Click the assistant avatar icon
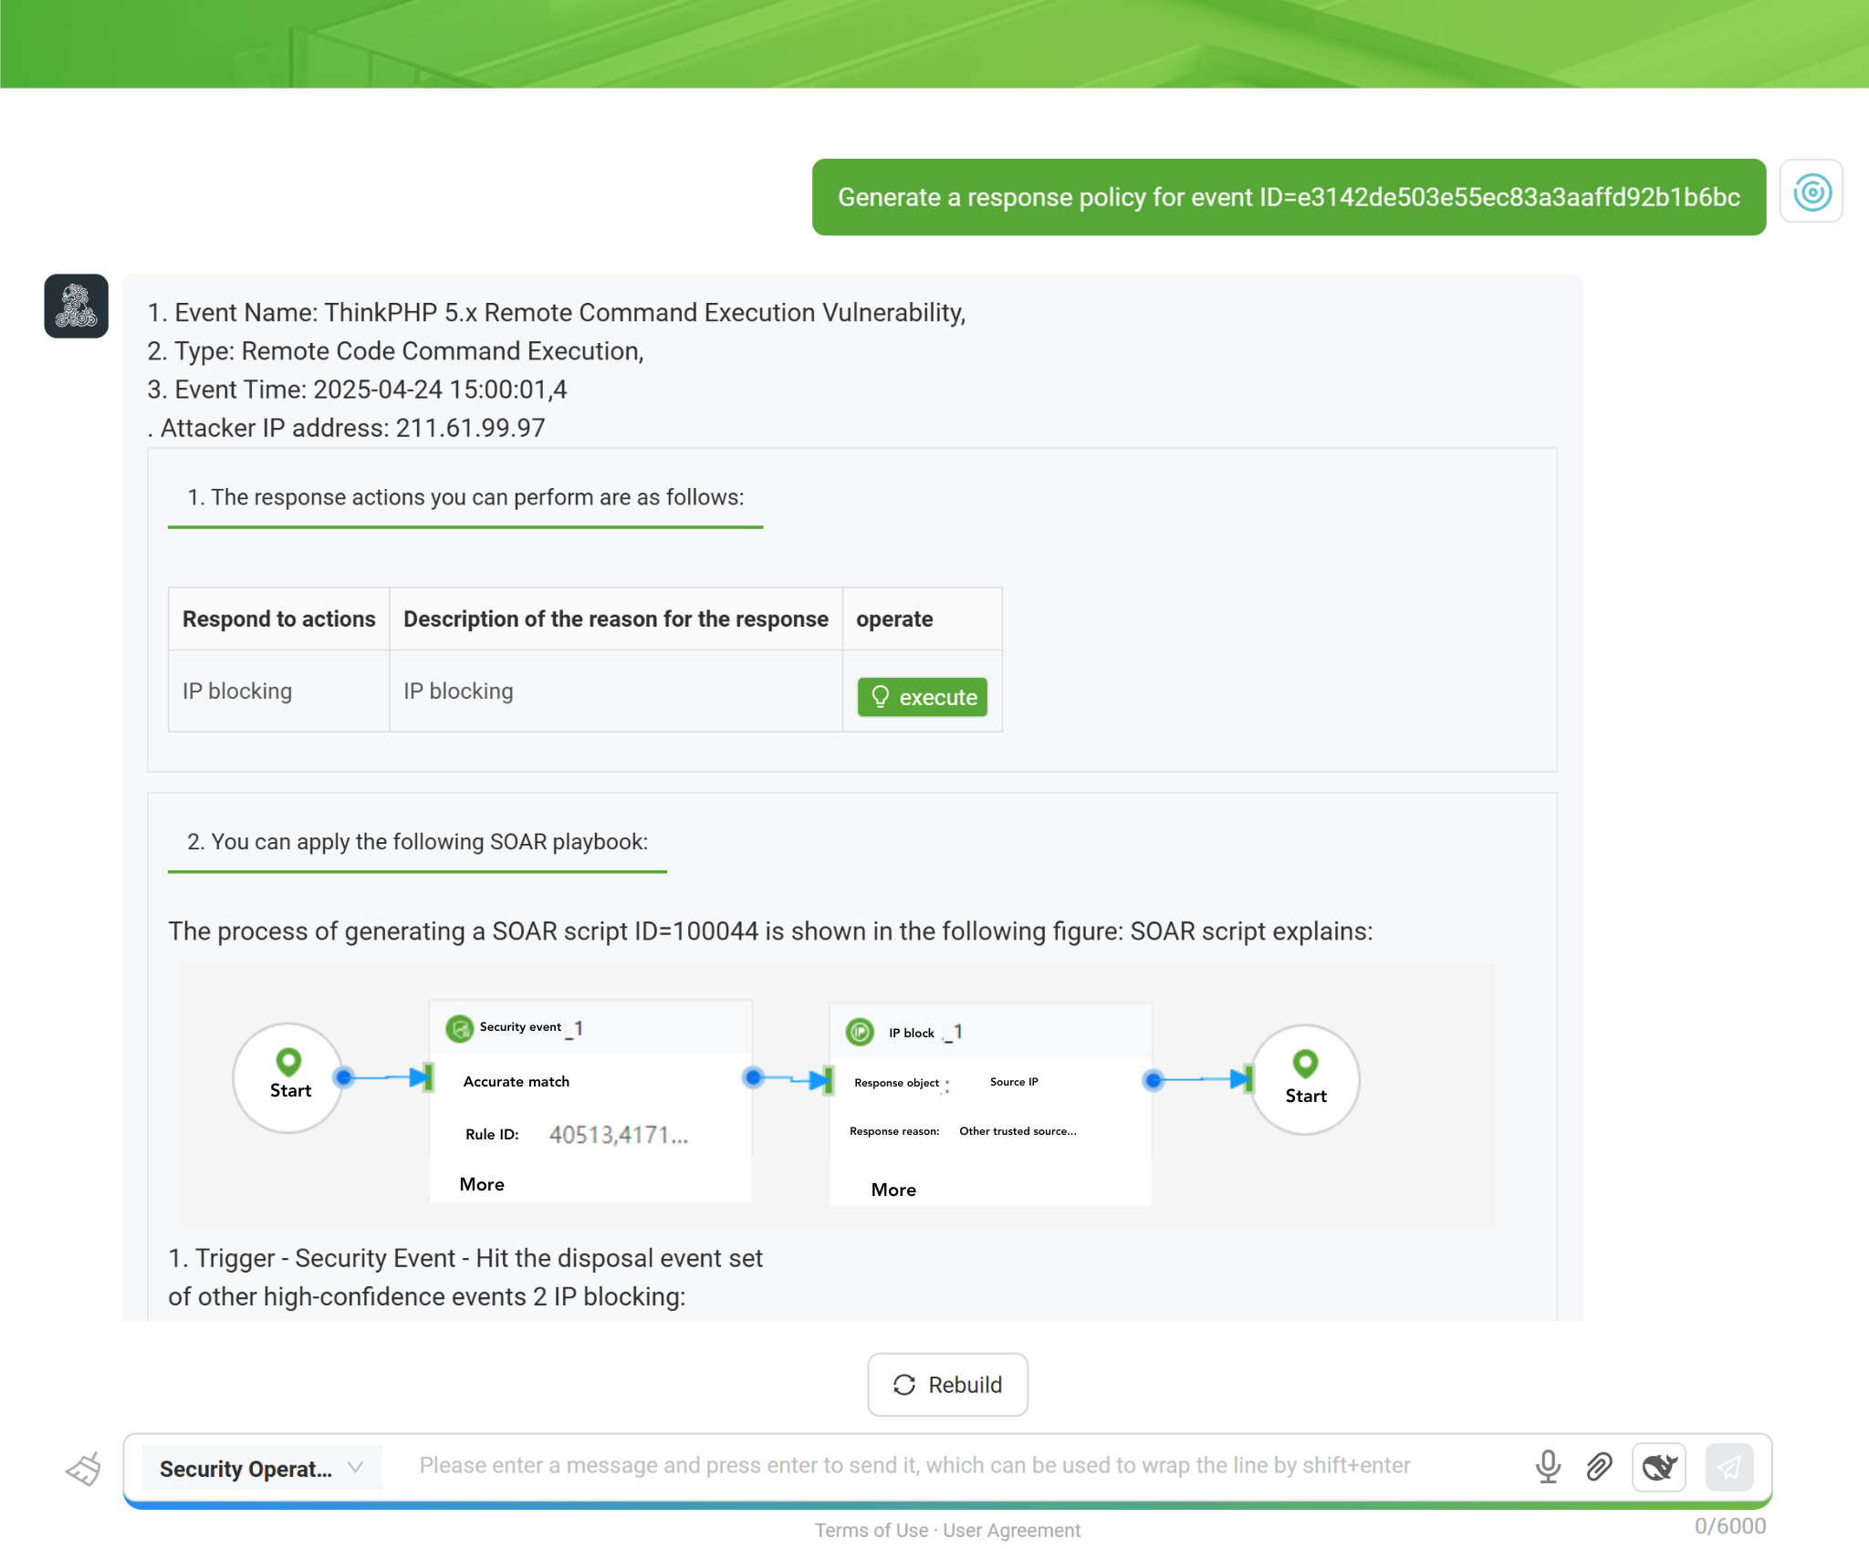Viewport: 1869px width, 1549px height. pos(77,307)
